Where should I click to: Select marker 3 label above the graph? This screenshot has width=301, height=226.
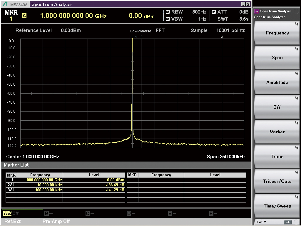tap(222, 37)
